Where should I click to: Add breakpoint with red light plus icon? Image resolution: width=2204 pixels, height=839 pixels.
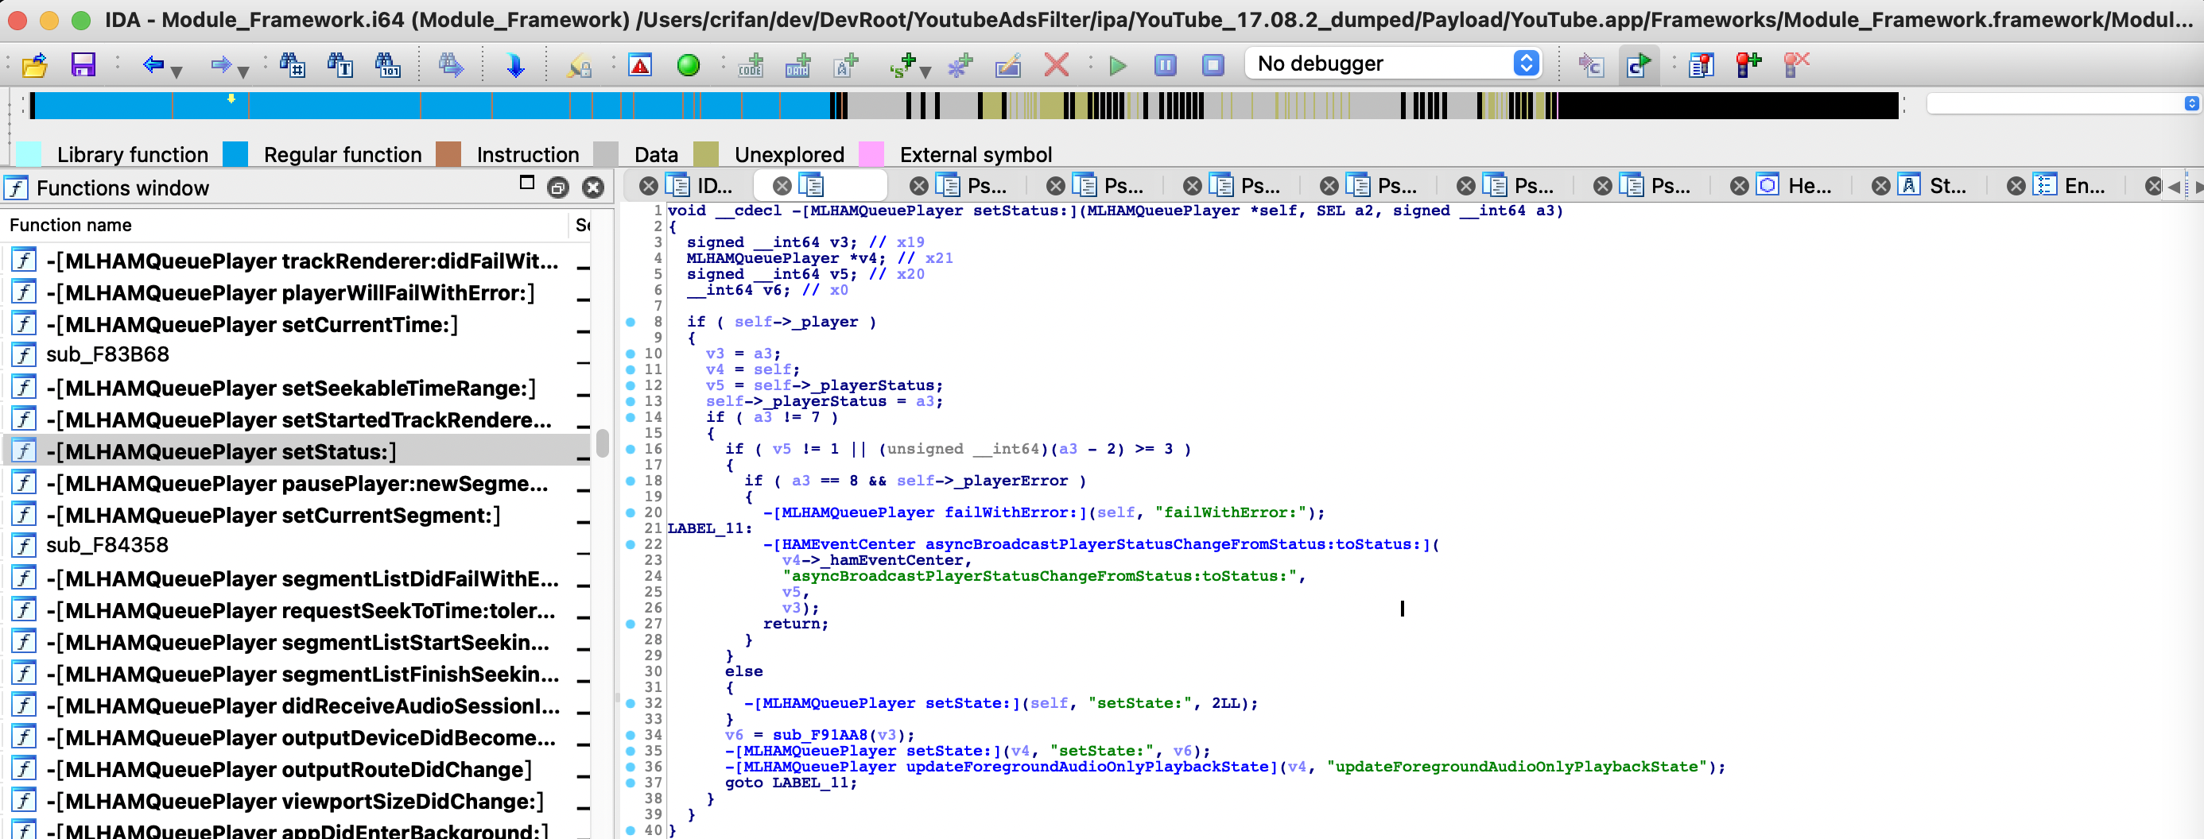point(1749,65)
